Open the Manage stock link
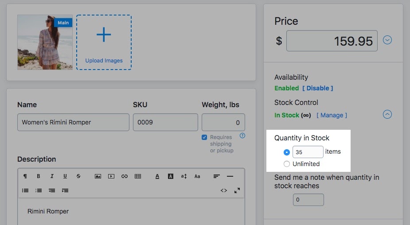Image resolution: width=410 pixels, height=225 pixels. (x=332, y=115)
